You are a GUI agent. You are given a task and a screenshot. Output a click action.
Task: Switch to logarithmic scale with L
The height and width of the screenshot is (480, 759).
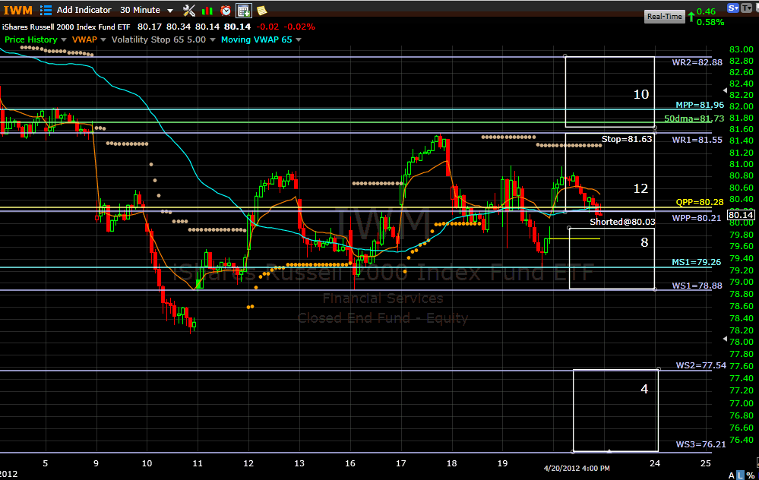pos(740,475)
